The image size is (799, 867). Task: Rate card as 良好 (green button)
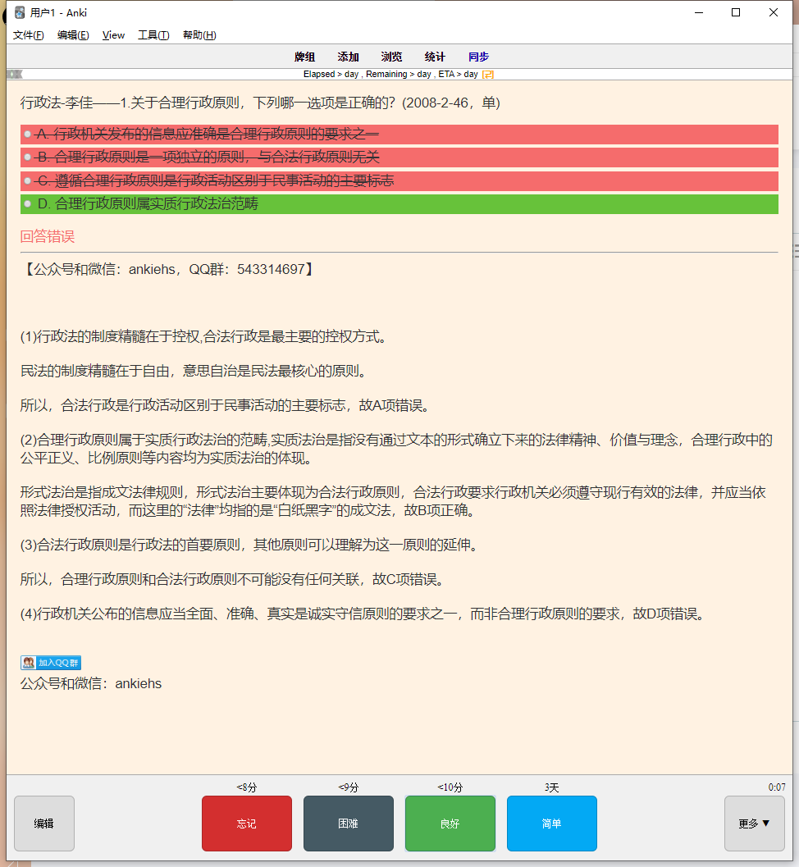[450, 824]
